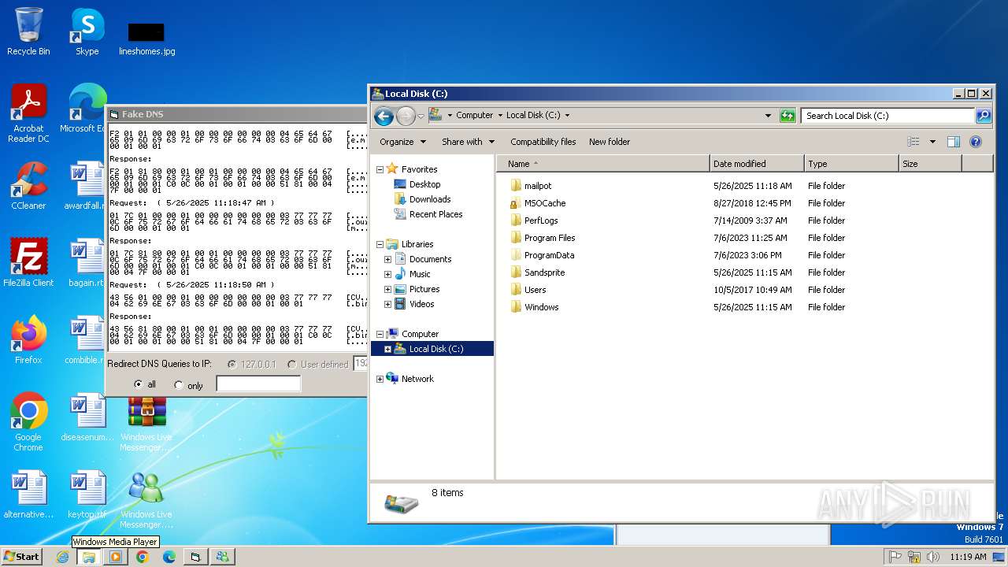
Task: Click Compatibility files in the toolbar
Action: (x=543, y=142)
